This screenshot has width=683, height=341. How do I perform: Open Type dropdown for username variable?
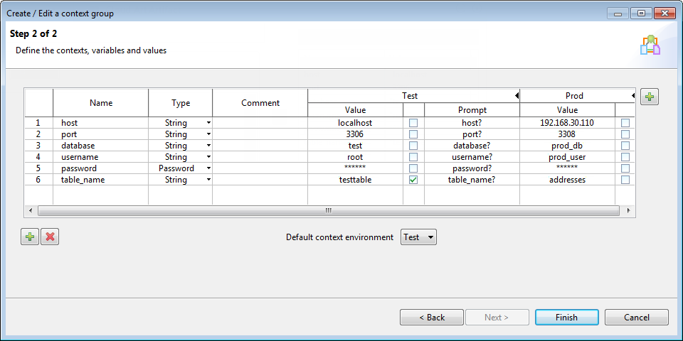tap(208, 157)
